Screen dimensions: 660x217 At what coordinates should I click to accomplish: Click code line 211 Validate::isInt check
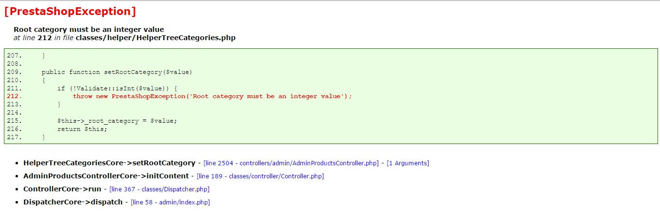(x=117, y=88)
